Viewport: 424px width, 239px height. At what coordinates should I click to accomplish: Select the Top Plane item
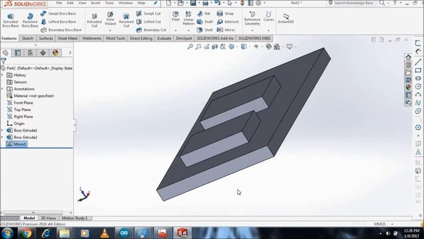pyautogui.click(x=19, y=110)
